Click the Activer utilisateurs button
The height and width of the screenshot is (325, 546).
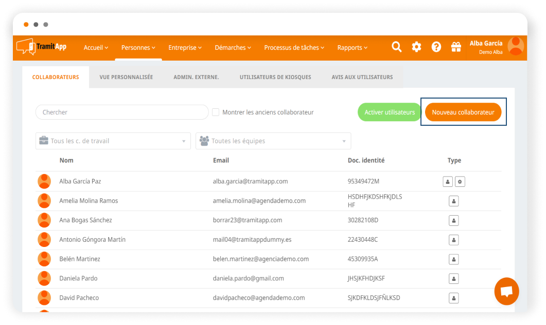[x=390, y=112]
